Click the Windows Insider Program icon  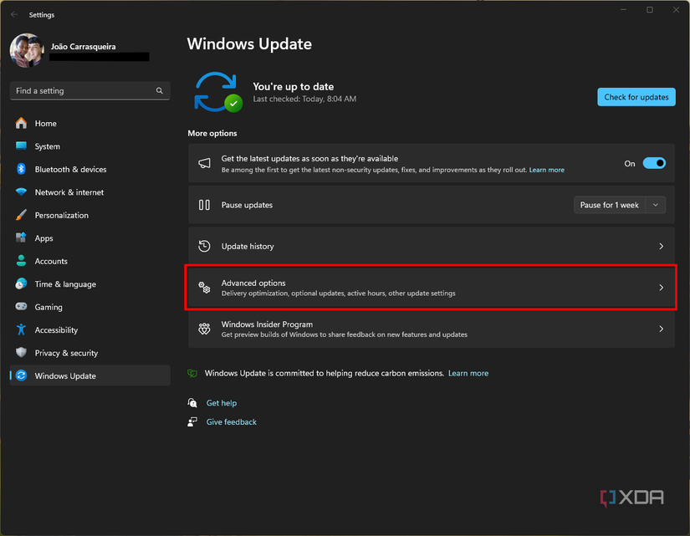204,329
